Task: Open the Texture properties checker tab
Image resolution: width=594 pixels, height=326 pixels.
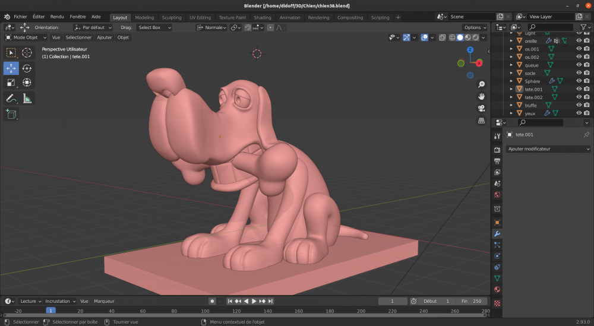Action: 497,303
